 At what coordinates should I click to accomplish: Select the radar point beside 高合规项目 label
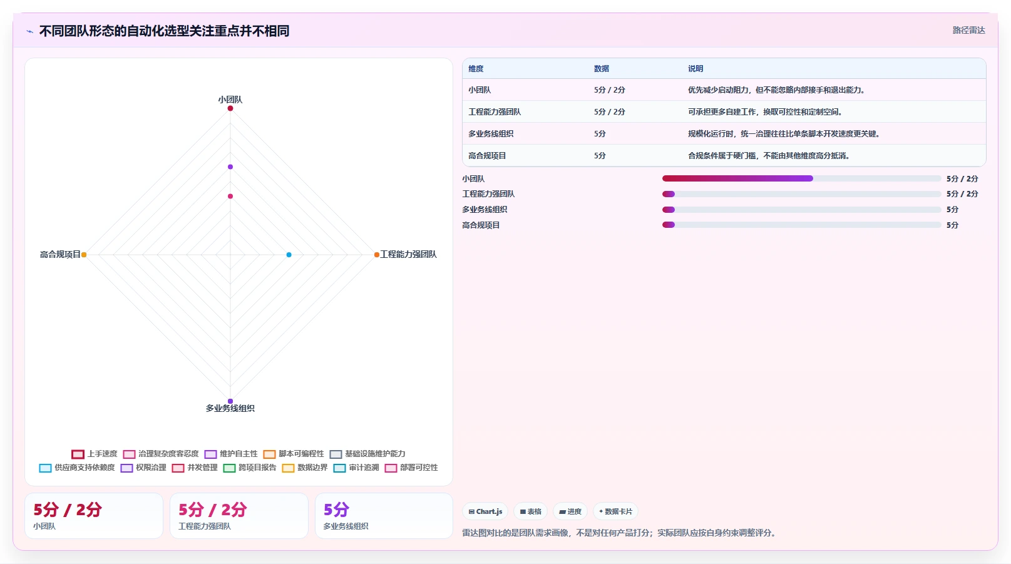(84, 255)
